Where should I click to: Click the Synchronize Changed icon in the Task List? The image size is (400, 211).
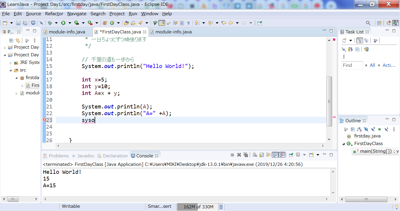(x=366, y=49)
